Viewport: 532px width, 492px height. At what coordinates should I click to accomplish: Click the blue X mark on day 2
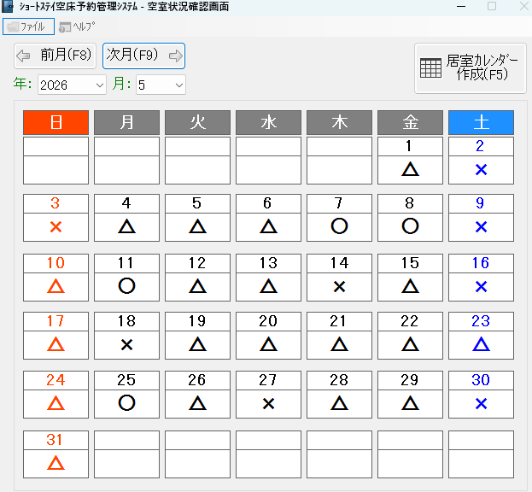pos(481,169)
